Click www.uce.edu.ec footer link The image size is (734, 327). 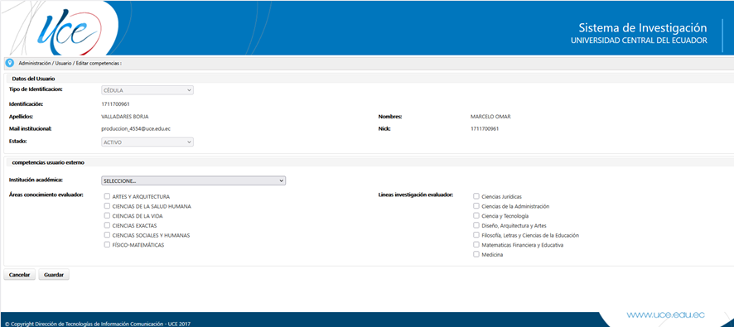pyautogui.click(x=666, y=315)
